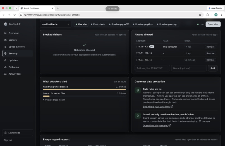Click the Activity log list icon
This screenshot has width=225, height=146.
click(5, 74)
